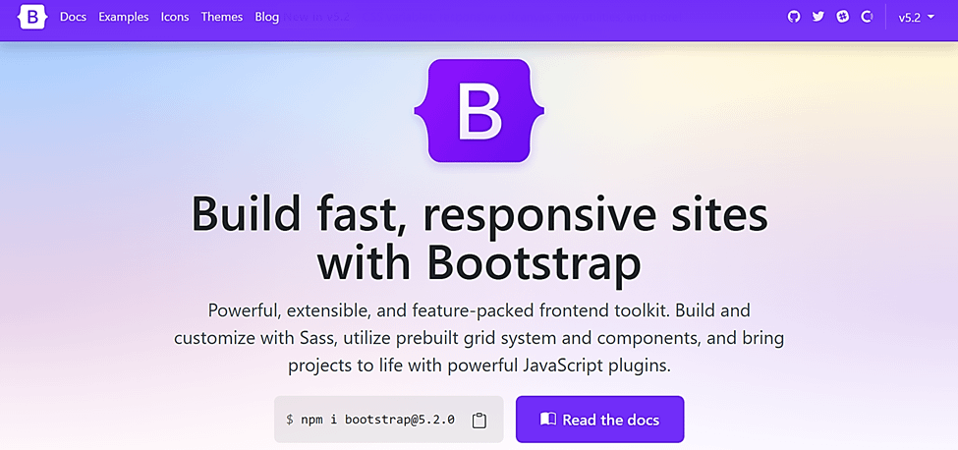
Task: Click the 'Powerful, extensible, and feature-packed' paragraph
Action: click(x=479, y=338)
